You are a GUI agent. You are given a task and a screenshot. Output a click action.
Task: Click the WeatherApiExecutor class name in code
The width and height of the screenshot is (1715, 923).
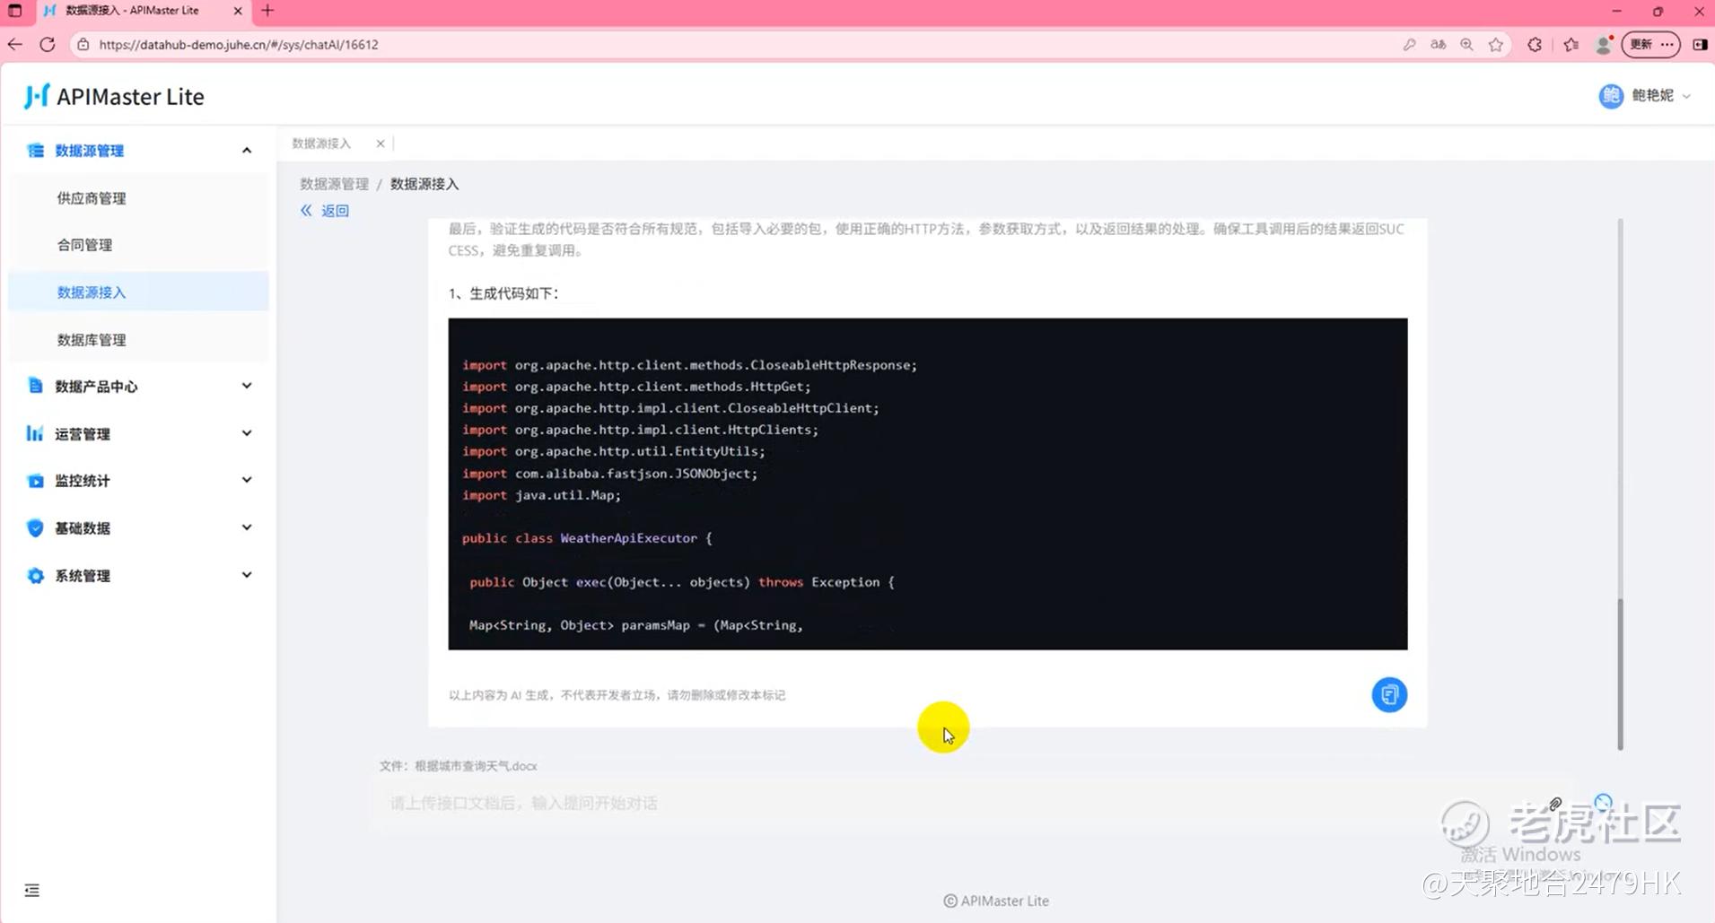click(628, 538)
